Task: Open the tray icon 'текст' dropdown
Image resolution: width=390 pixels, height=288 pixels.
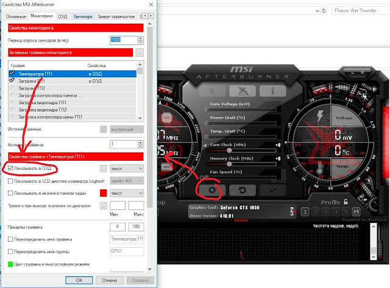Action: pyautogui.click(x=127, y=193)
